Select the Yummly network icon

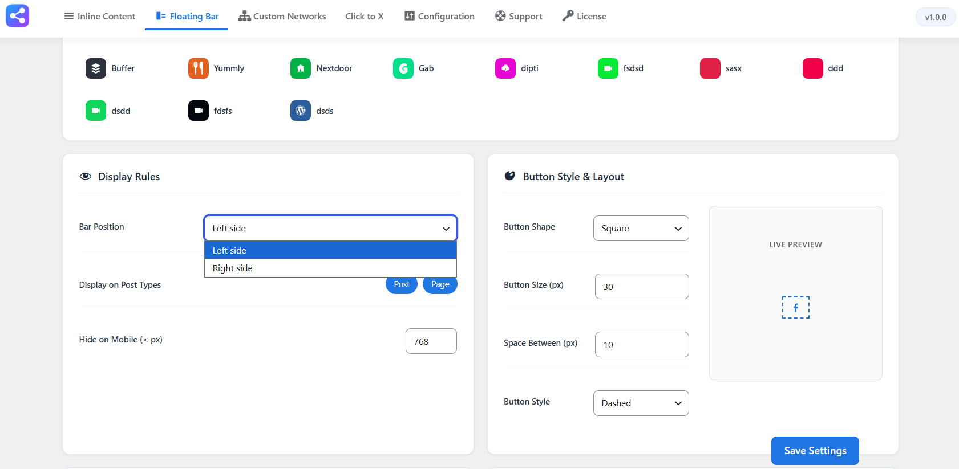point(199,68)
